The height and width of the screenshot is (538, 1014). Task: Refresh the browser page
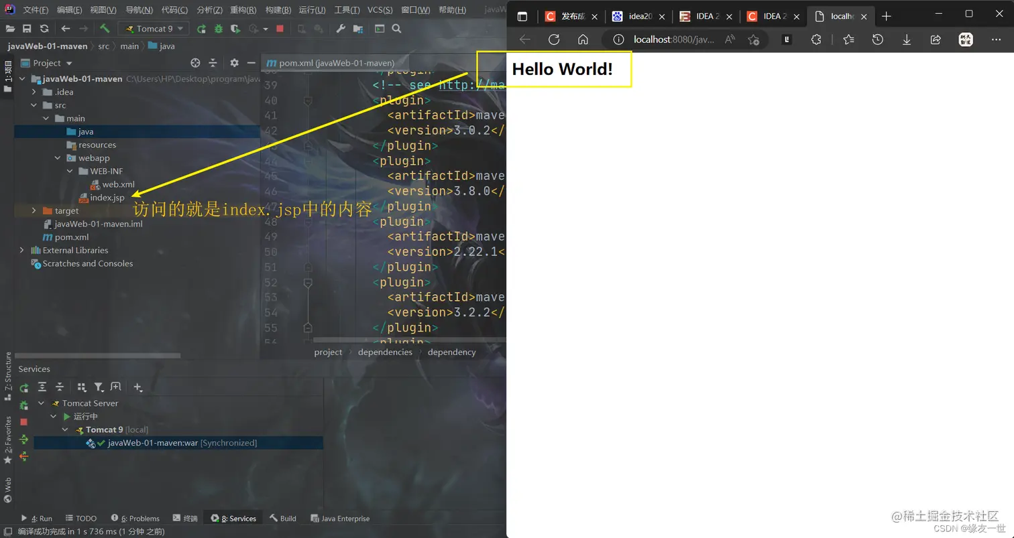point(554,40)
